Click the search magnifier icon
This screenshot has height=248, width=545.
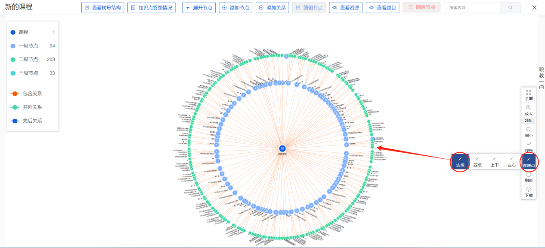(x=510, y=8)
